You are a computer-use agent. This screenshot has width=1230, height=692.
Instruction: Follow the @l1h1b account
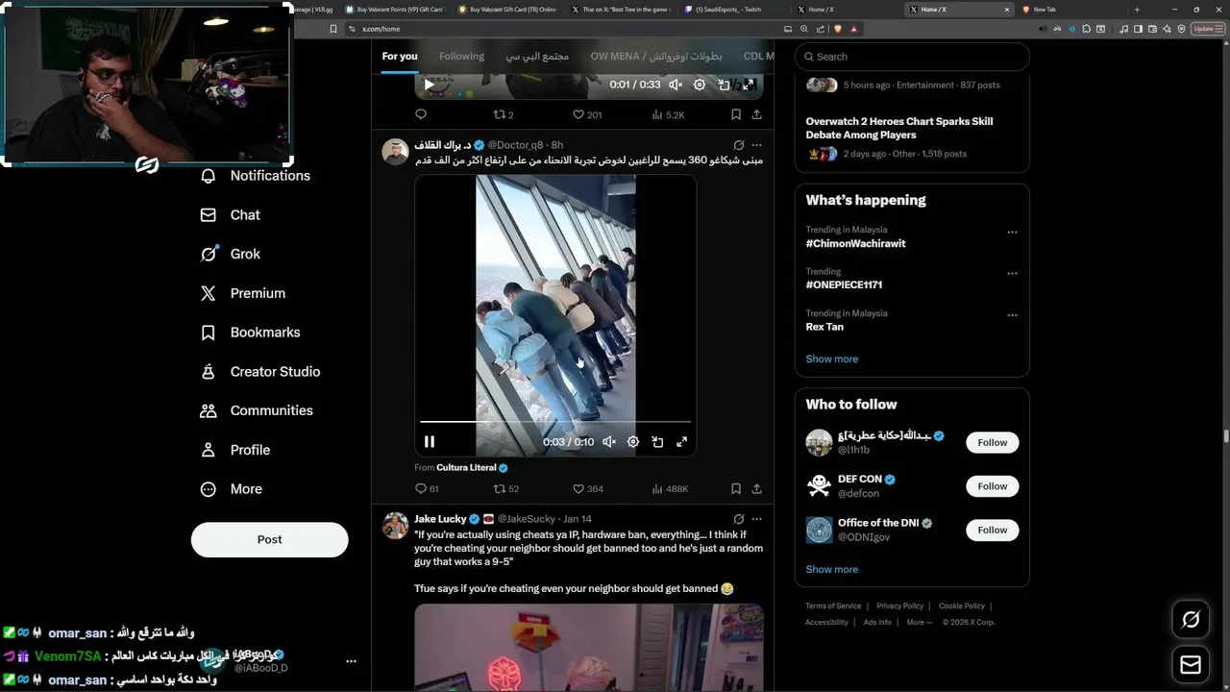(993, 442)
